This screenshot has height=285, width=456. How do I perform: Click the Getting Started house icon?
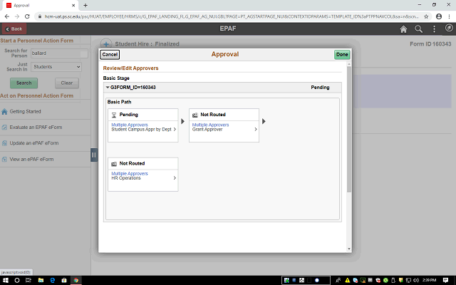click(4, 112)
